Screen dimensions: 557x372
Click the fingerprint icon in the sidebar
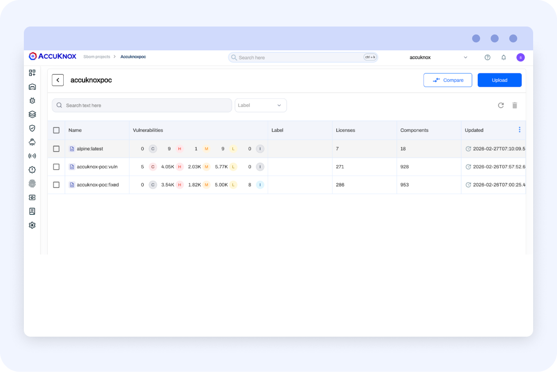[x=32, y=183]
